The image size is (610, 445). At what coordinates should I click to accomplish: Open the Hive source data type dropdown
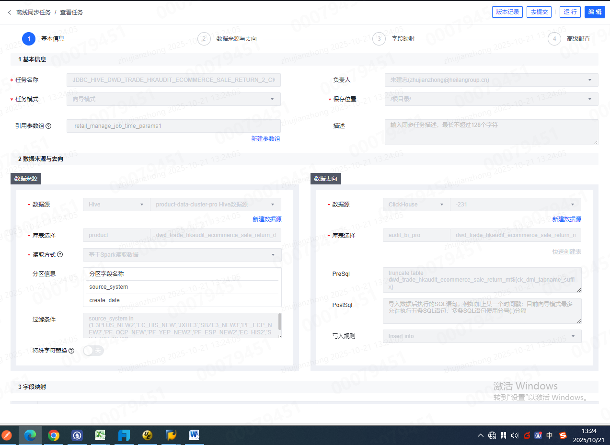pyautogui.click(x=116, y=205)
